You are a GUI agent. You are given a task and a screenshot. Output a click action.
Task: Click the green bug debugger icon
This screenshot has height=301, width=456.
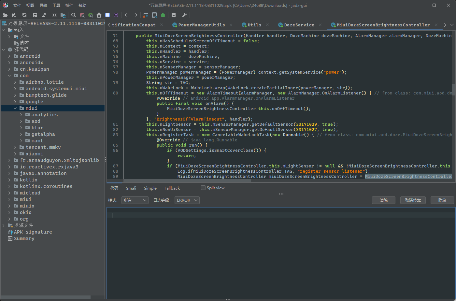pos(163,15)
